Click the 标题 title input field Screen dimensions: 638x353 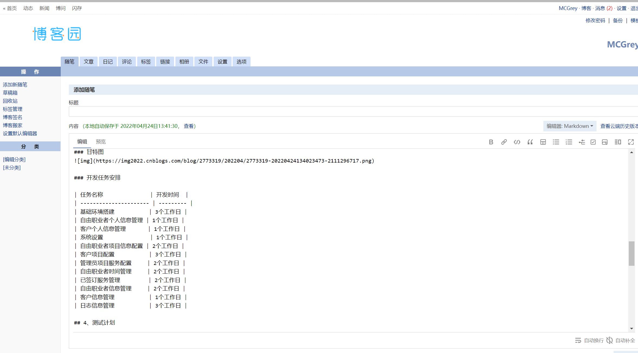(352, 112)
